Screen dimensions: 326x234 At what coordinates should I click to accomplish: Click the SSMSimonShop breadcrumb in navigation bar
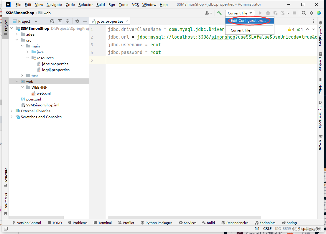tap(20, 13)
